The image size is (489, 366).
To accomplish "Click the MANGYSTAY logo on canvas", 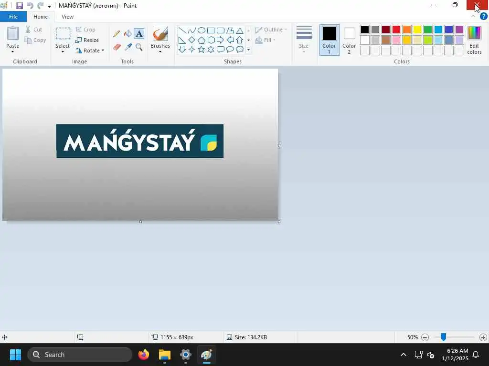I will point(140,141).
